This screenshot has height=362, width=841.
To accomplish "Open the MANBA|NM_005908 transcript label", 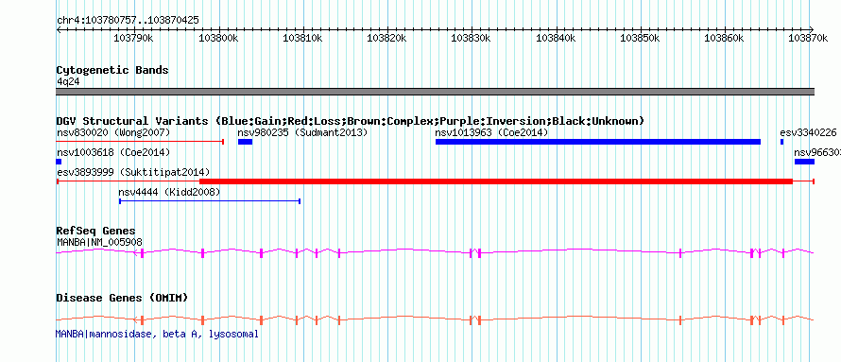I will click(x=100, y=242).
